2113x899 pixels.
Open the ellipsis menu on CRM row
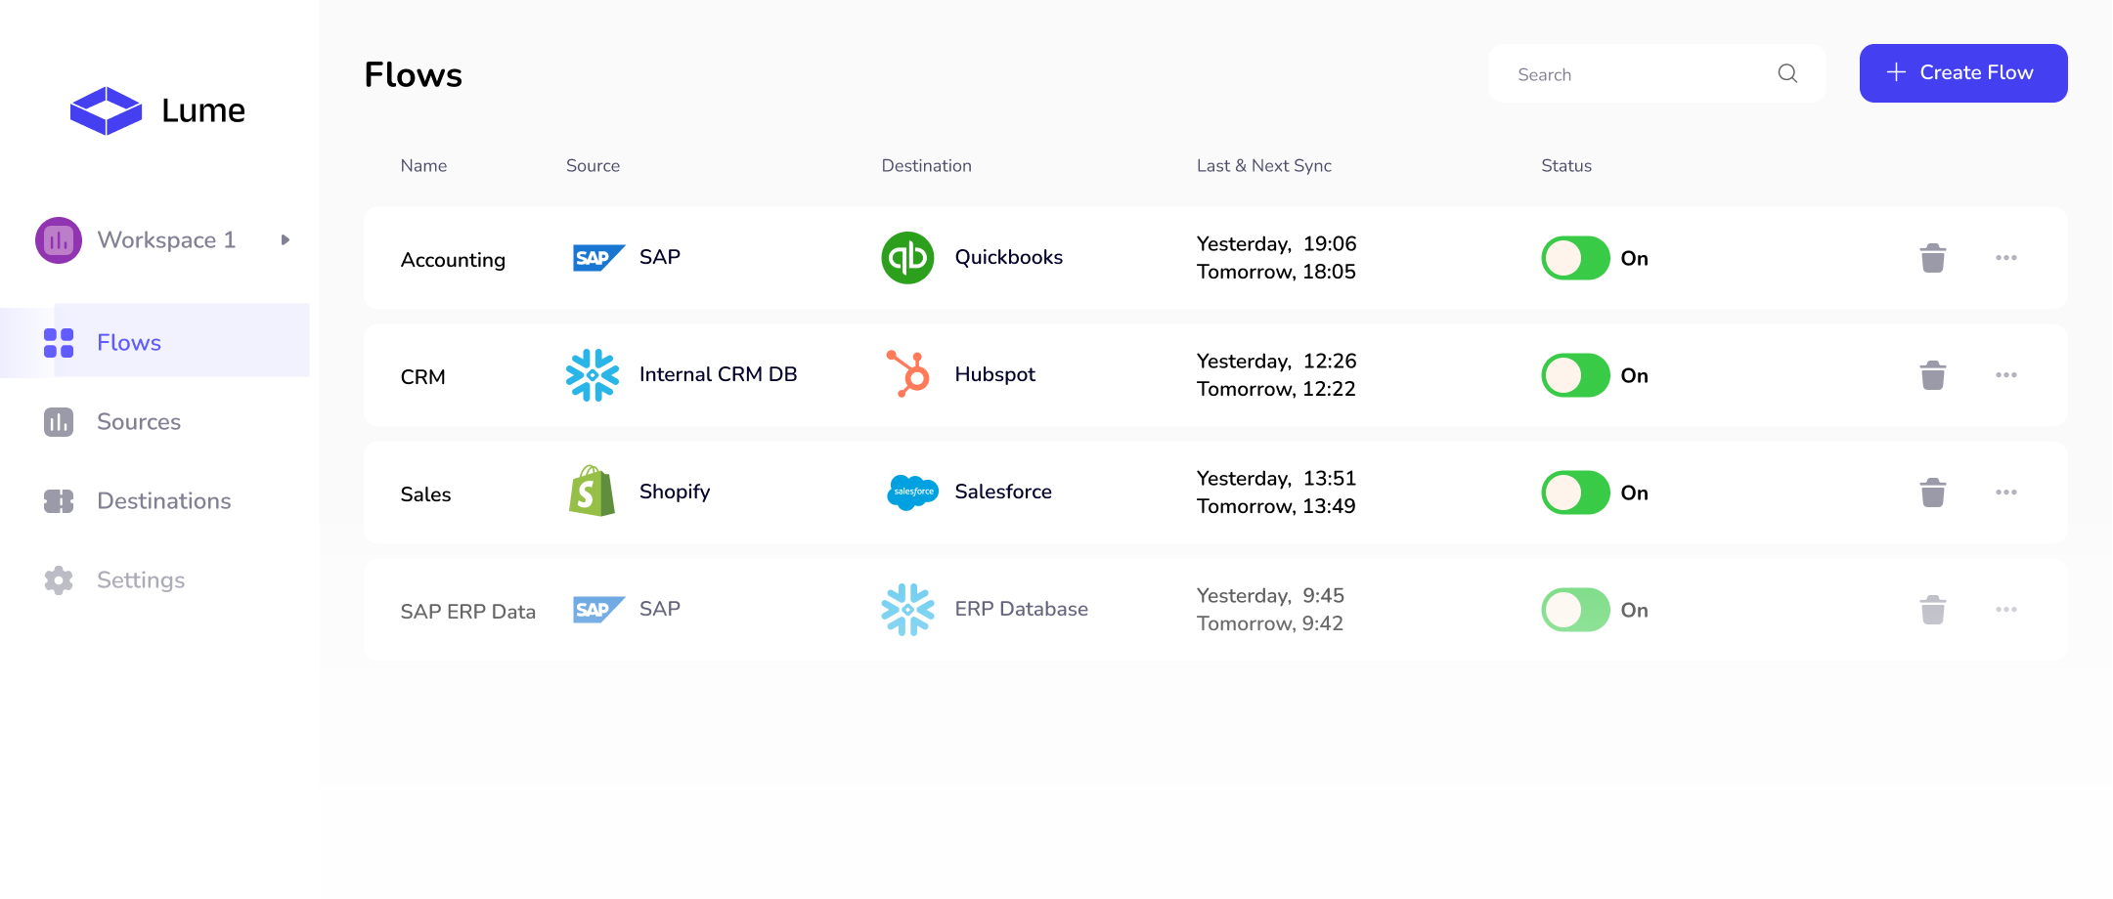[x=2006, y=374]
